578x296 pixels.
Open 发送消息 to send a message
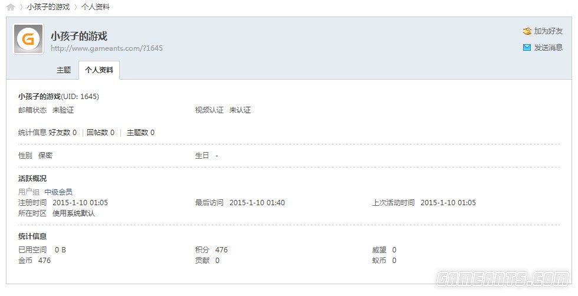coord(549,48)
